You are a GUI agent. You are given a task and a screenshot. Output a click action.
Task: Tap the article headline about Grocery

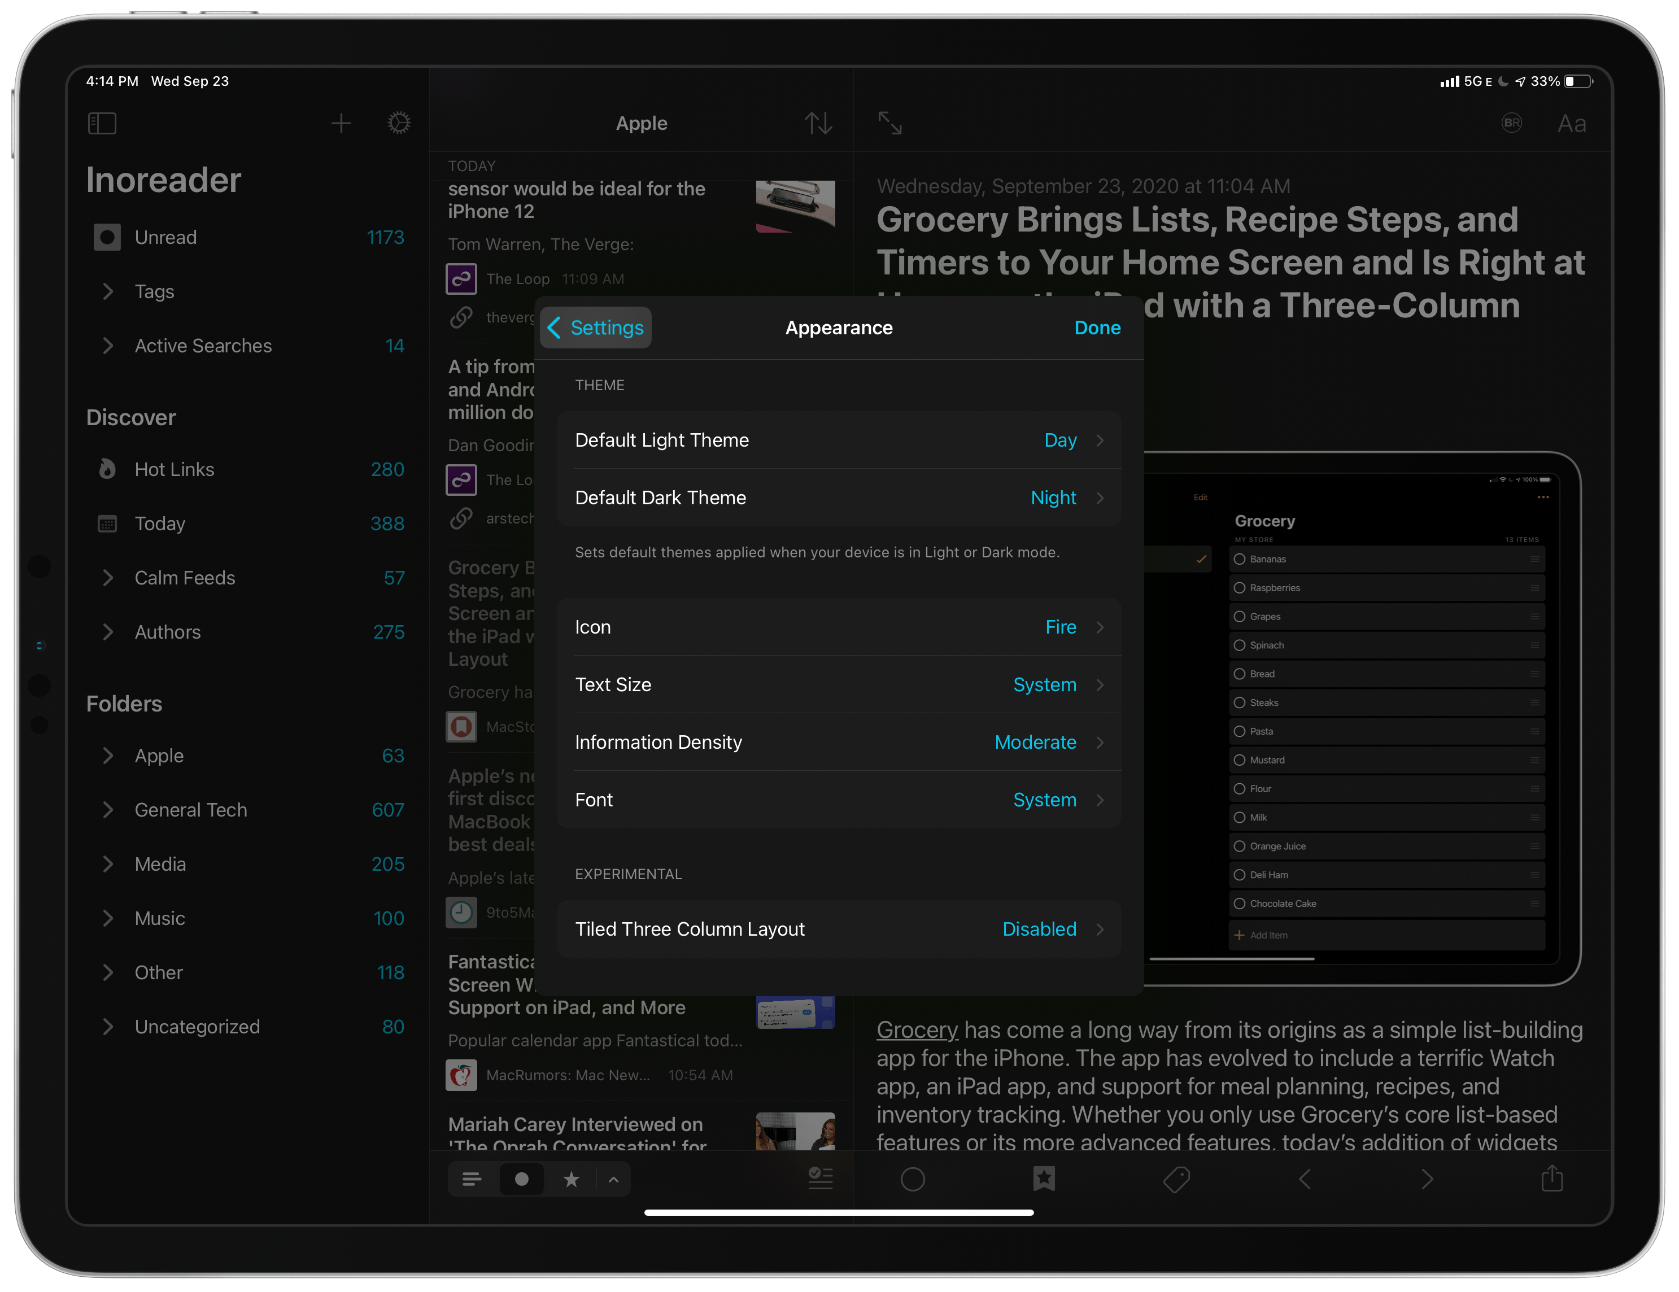1230,262
